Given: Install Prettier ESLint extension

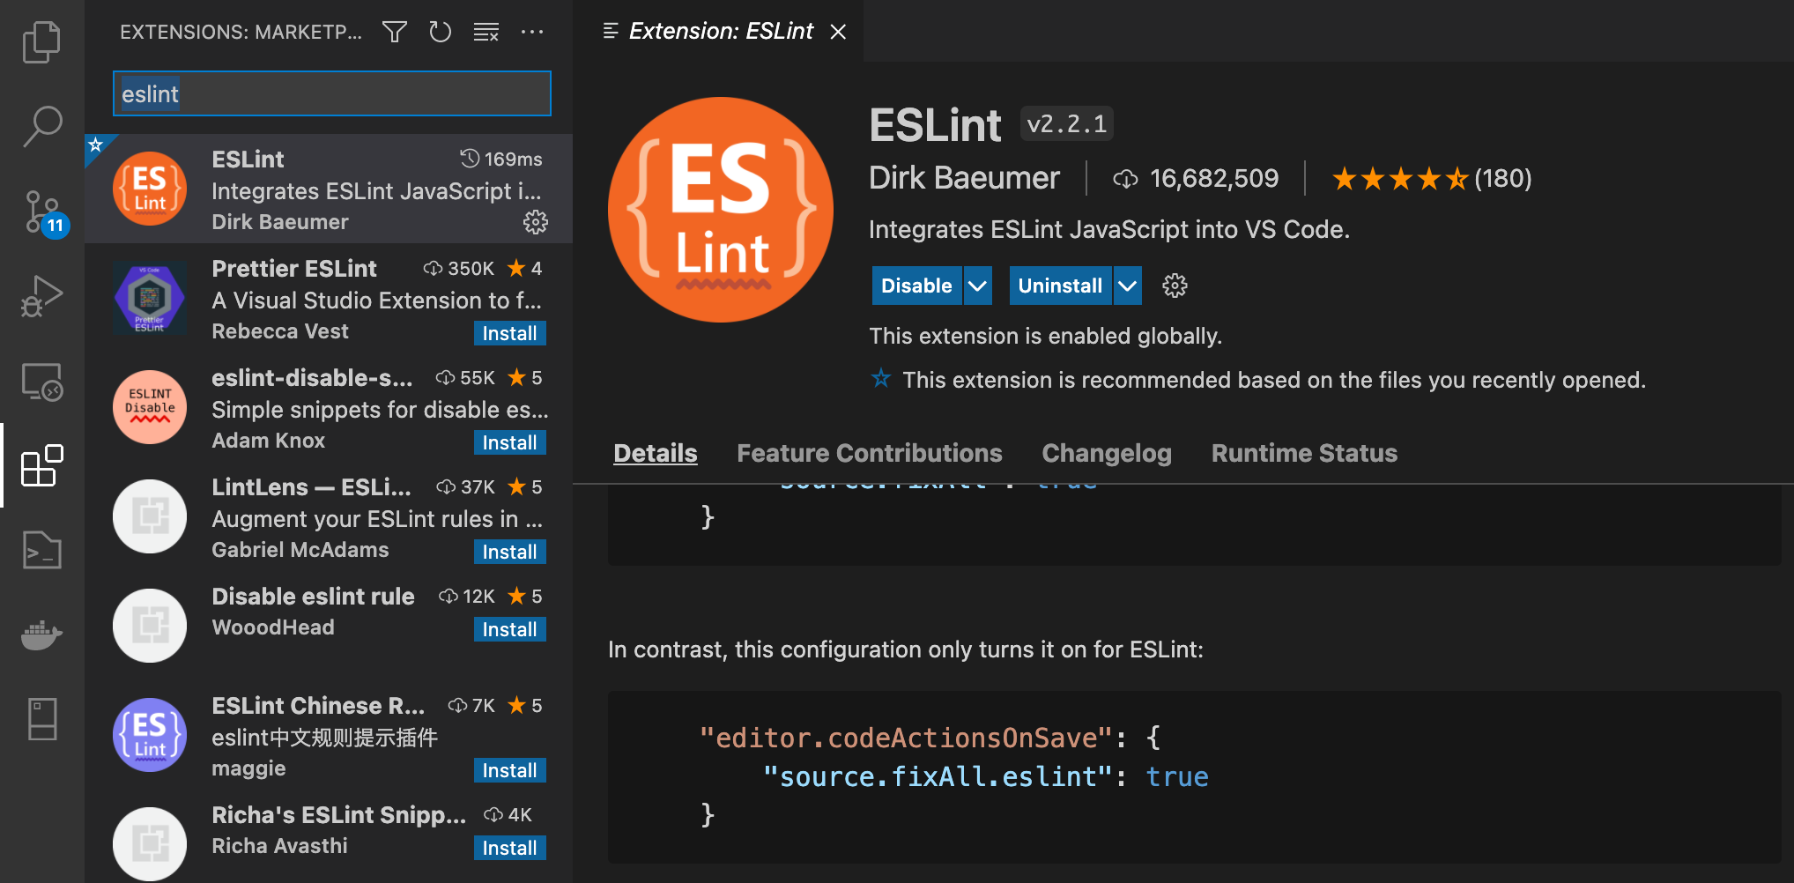Looking at the screenshot, I should tap(509, 333).
